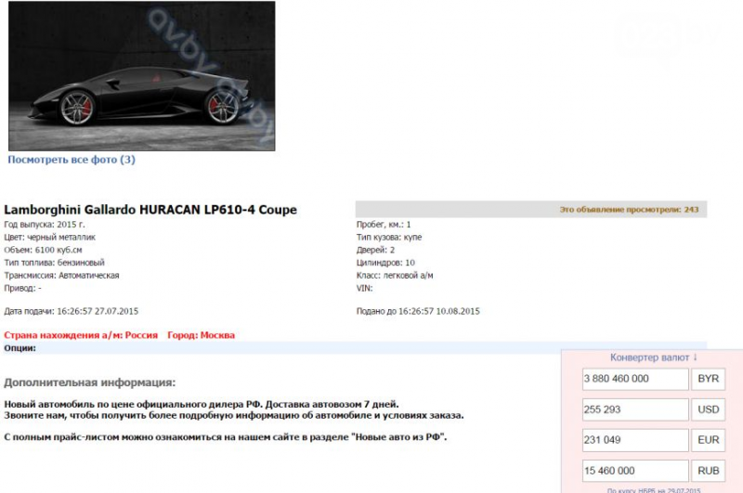
Task: Open the black Lamborghini photo
Action: point(142,76)
